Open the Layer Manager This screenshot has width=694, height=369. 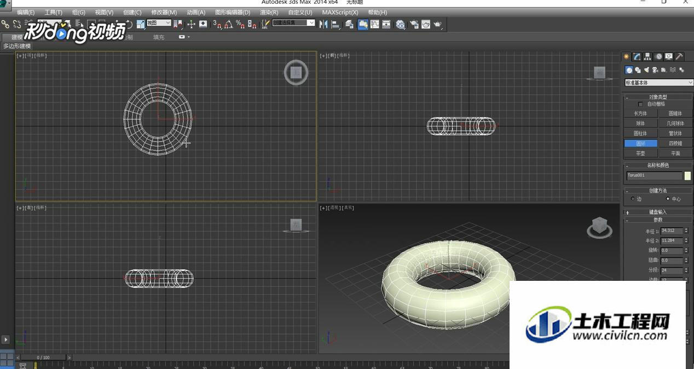coord(350,24)
